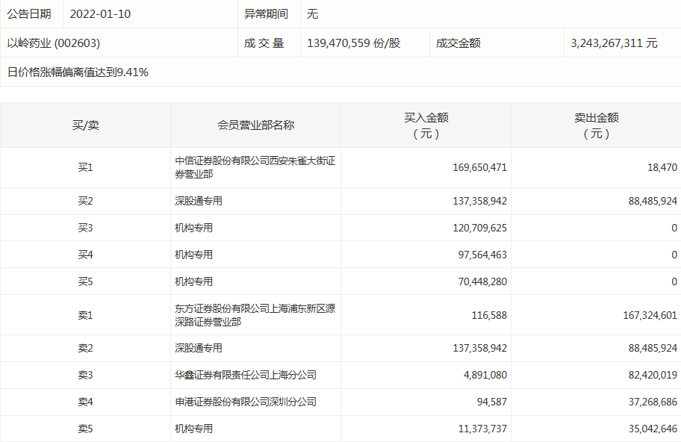Open 东方证券上海浦东新区源深路证券营业部 entry

[255, 315]
